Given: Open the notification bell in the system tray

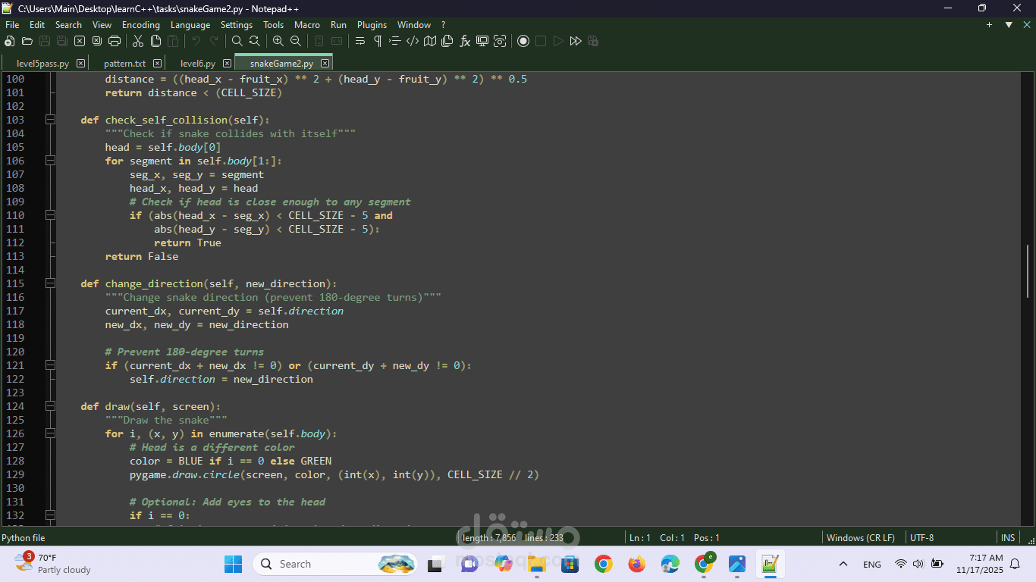Looking at the screenshot, I should coord(1015,564).
